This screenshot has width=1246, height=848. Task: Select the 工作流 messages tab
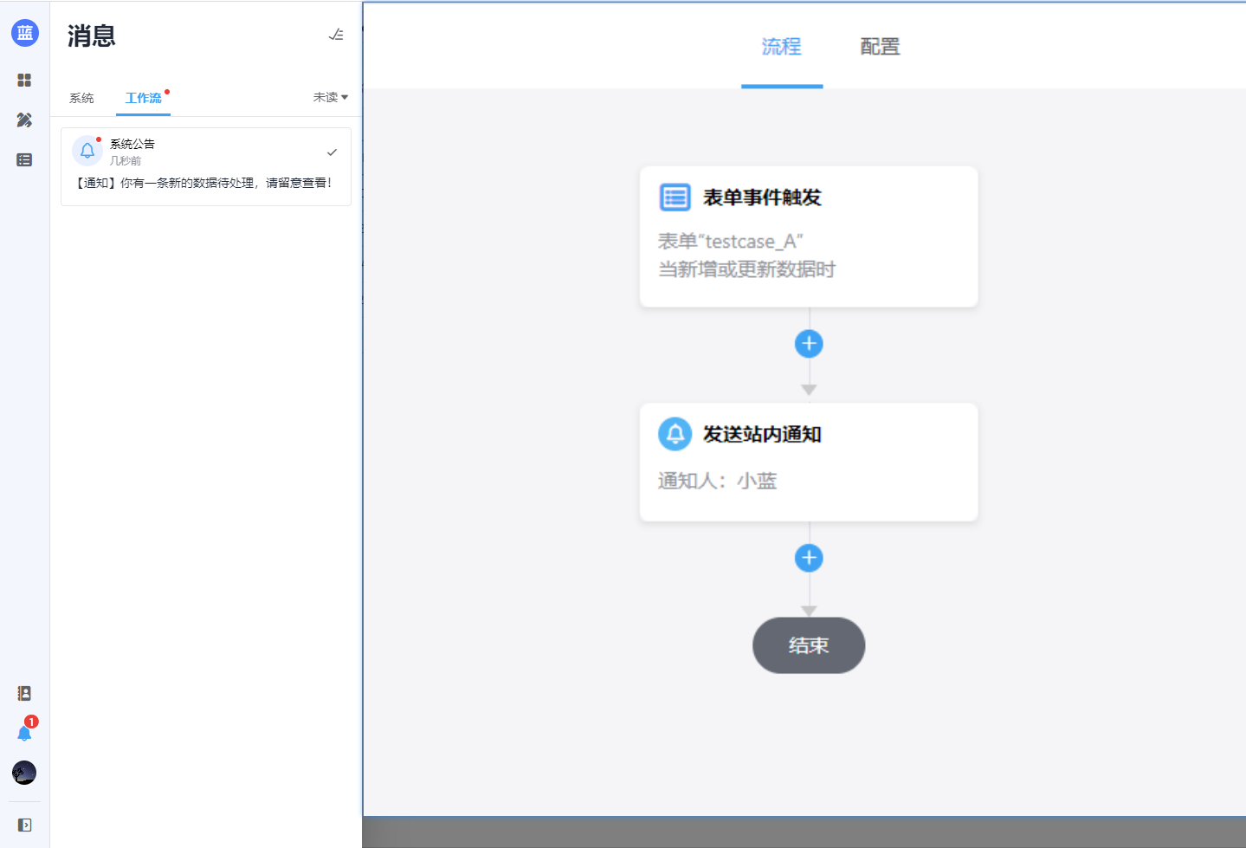(x=143, y=98)
